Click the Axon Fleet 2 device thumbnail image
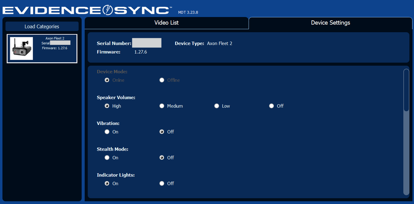This screenshot has width=414, height=204. click(x=21, y=49)
